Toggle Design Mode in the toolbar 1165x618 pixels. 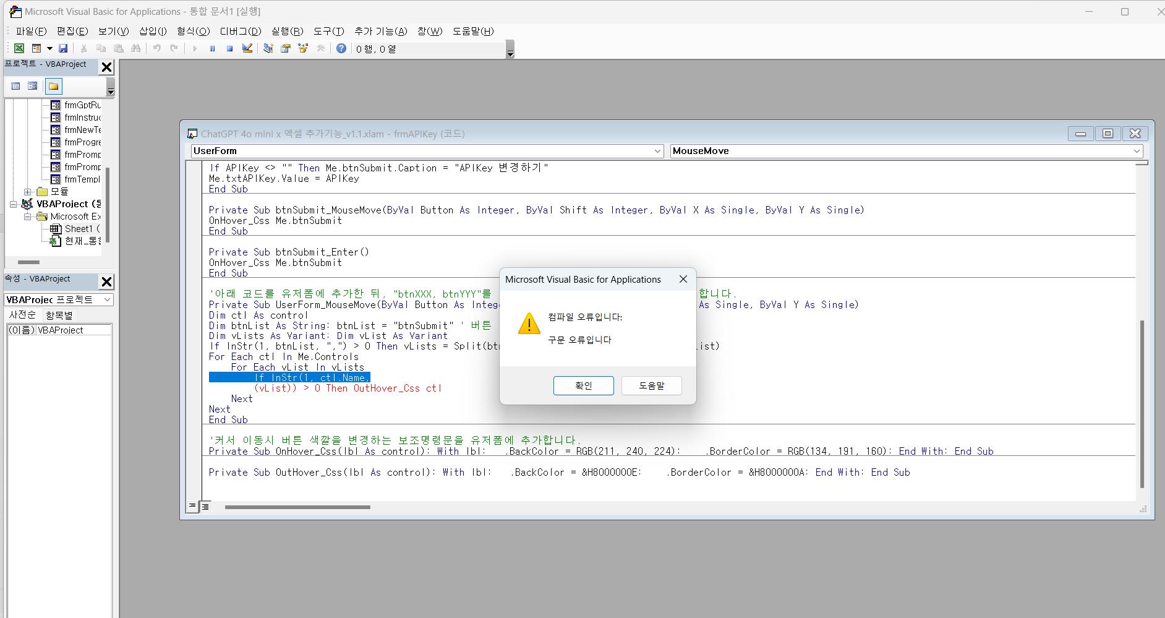pos(247,48)
